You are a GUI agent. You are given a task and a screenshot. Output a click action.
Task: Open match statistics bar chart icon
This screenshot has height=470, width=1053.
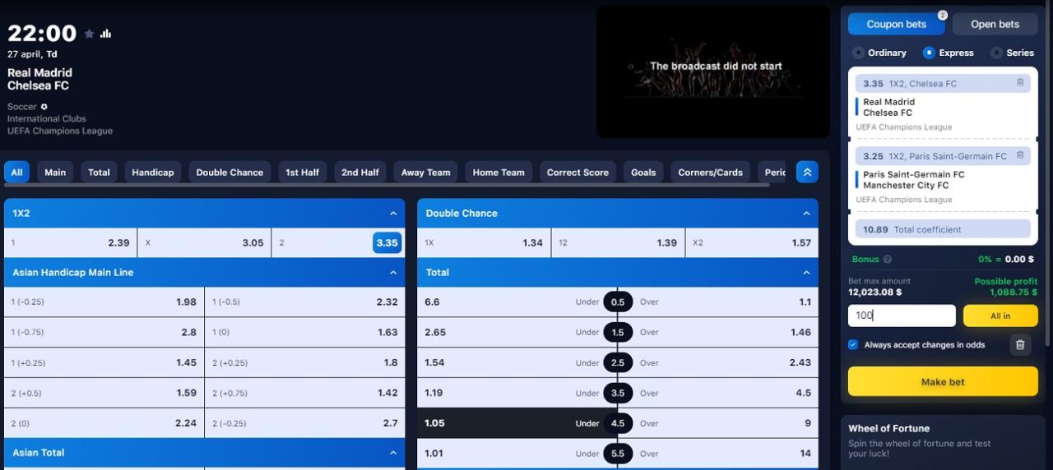click(x=105, y=34)
